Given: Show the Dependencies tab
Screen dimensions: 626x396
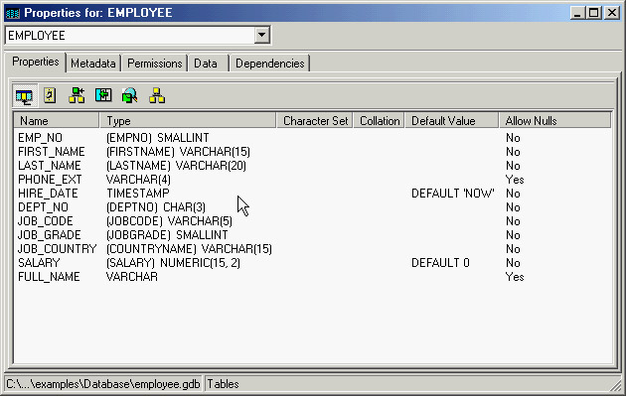Looking at the screenshot, I should pos(270,64).
